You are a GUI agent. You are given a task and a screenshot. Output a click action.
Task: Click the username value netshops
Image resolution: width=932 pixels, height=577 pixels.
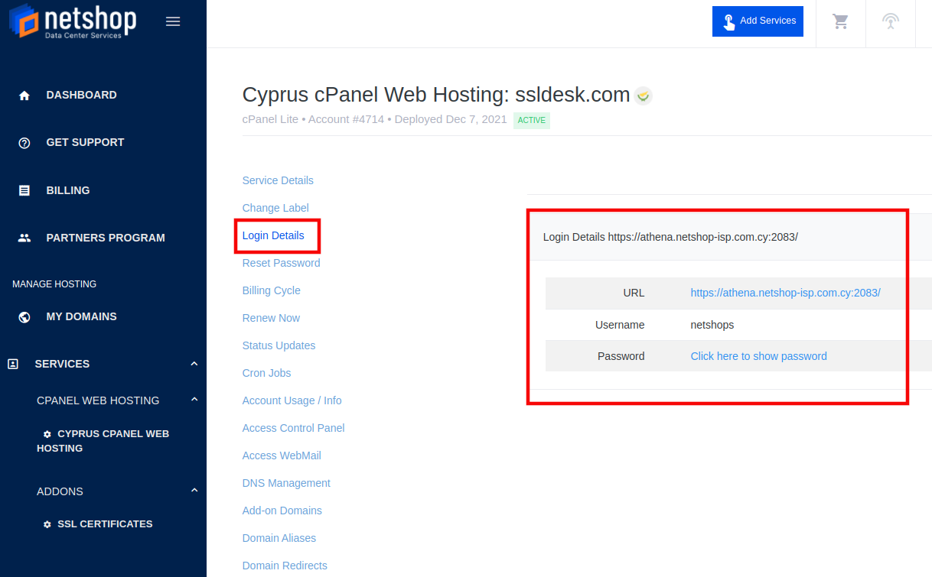[x=712, y=325]
